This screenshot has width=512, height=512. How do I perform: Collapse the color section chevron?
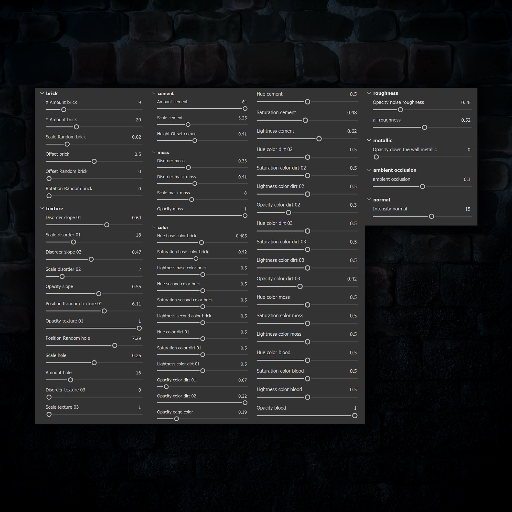153,227
